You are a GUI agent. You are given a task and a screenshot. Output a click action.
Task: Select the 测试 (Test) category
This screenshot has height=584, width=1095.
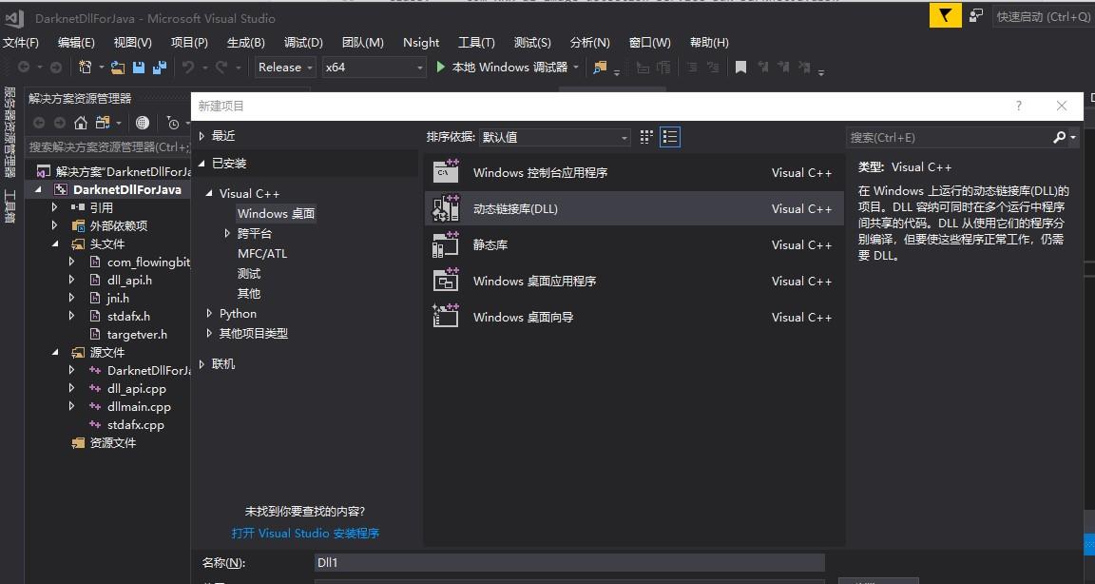249,274
